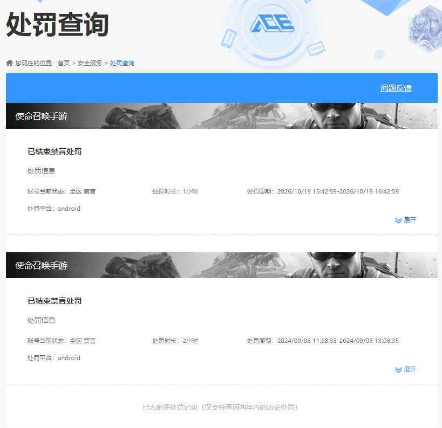Image resolution: width=442 pixels, height=428 pixels.
Task: Click 已结束禁言处罚 heading in 2小时 record
Action: click(x=55, y=301)
